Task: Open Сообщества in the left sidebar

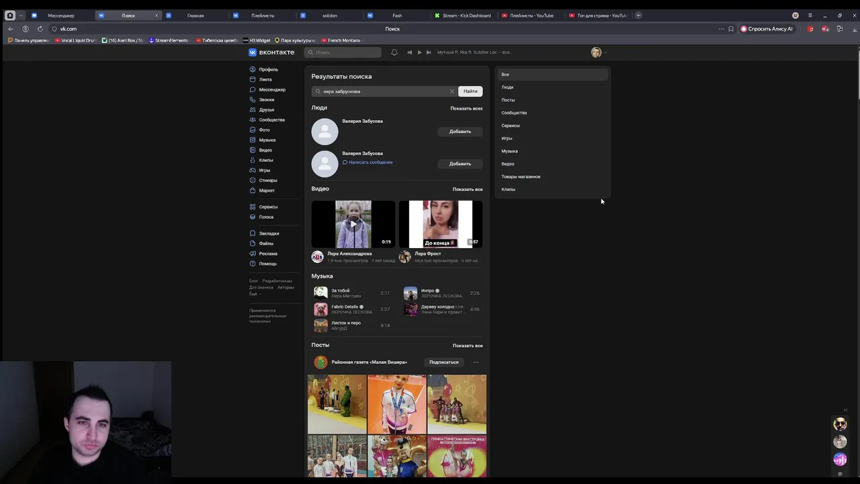Action: 271,120
